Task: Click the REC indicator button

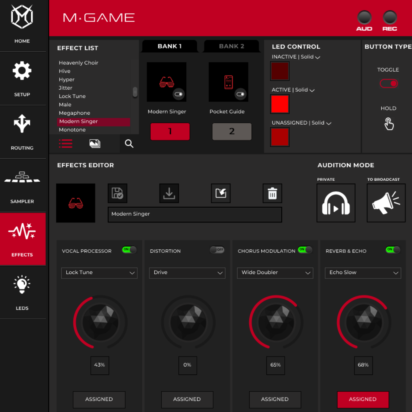Action: click(x=390, y=21)
